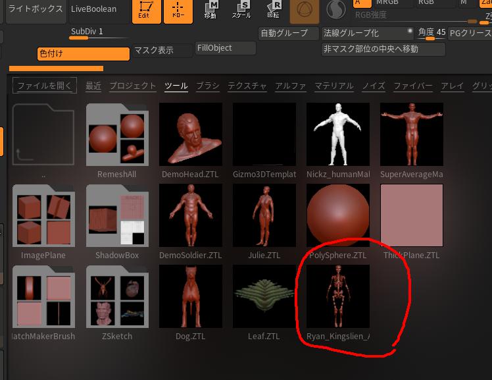Screen dimensions: 492x380
Task: Click the grey sphere material icon
Action: click(x=336, y=9)
